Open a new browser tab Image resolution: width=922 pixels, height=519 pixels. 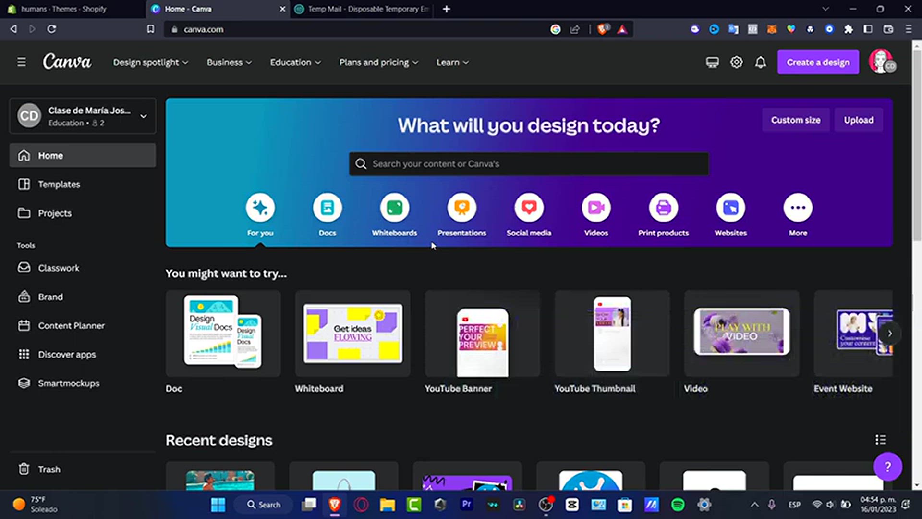[x=446, y=9]
